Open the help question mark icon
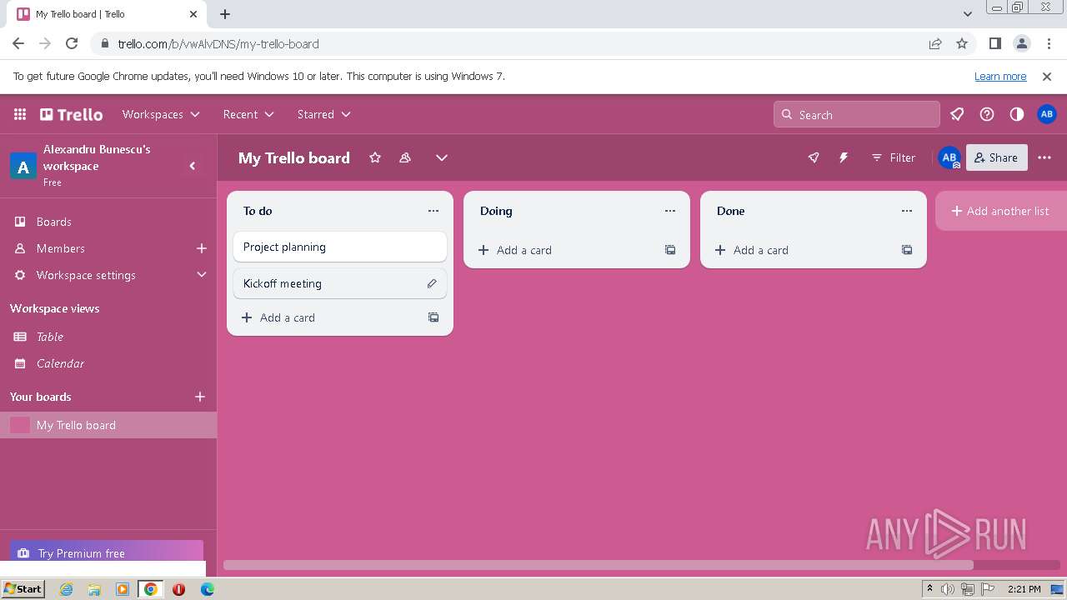 coord(987,114)
